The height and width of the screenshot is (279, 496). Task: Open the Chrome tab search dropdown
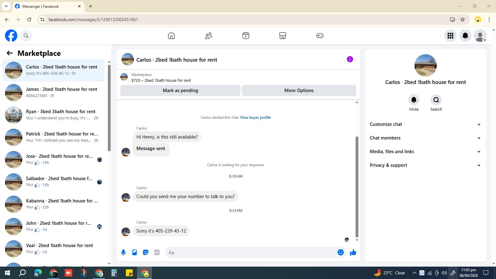(x=6, y=6)
